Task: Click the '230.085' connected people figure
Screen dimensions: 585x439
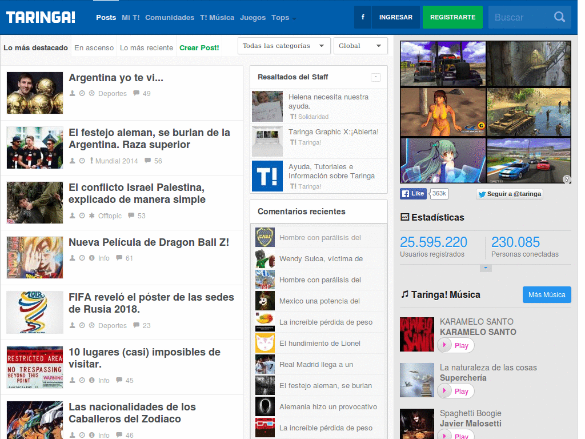Action: click(515, 242)
